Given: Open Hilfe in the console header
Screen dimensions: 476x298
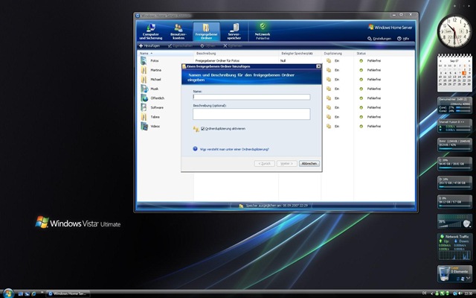Looking at the screenshot, I should (403, 39).
